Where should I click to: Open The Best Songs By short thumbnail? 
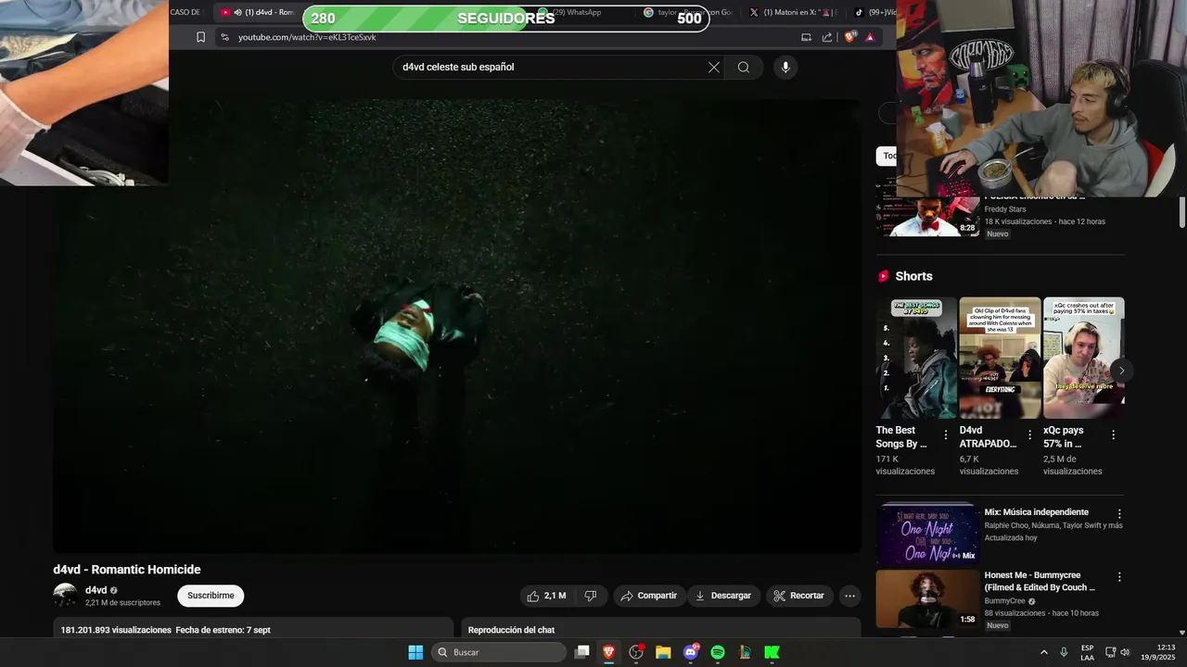916,358
